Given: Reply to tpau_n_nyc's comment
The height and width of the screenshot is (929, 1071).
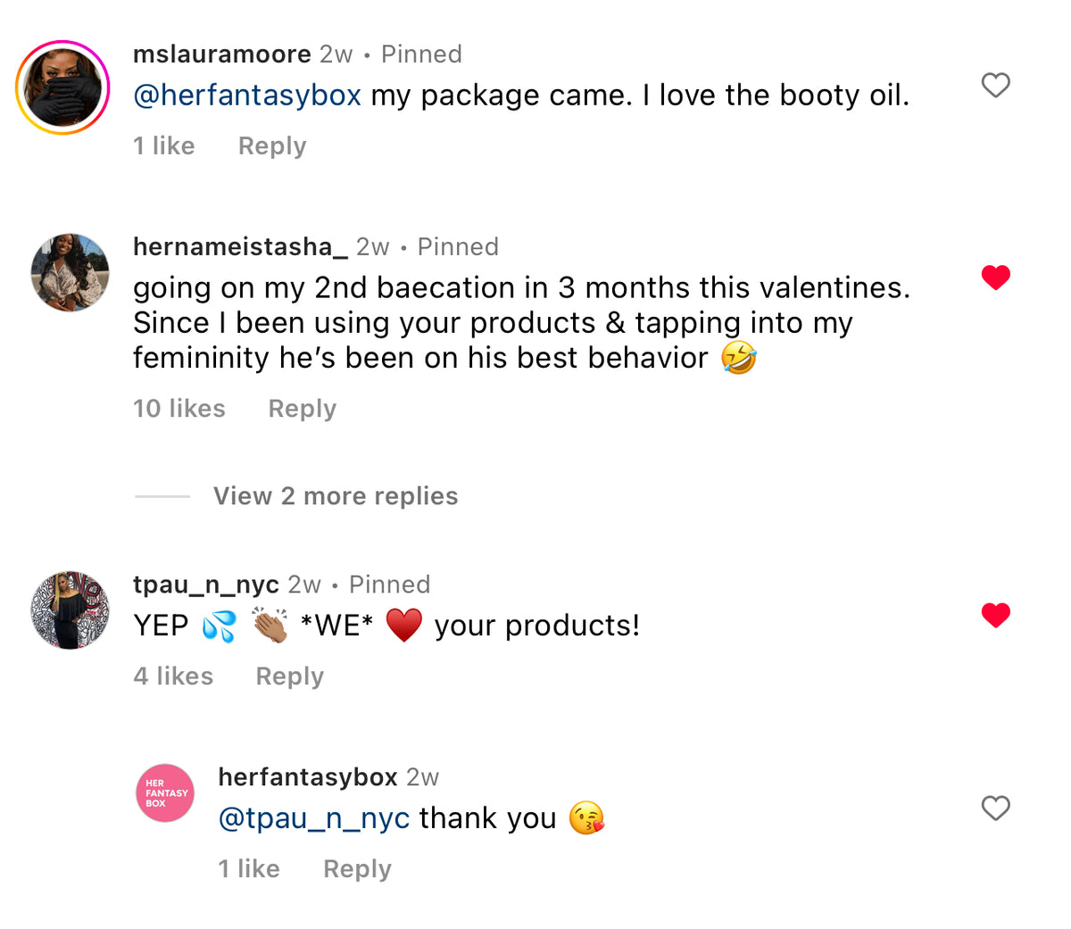Looking at the screenshot, I should 289,676.
